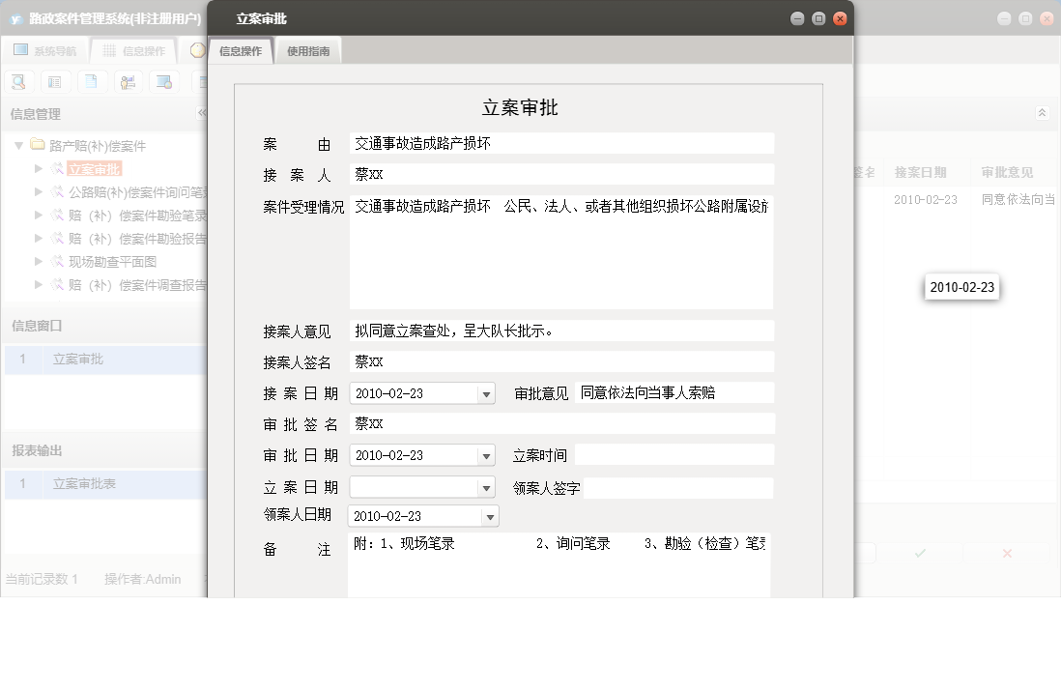This screenshot has height=691, width=1061.
Task: Click the preview screen icon on the toolbar
Action: (x=163, y=81)
